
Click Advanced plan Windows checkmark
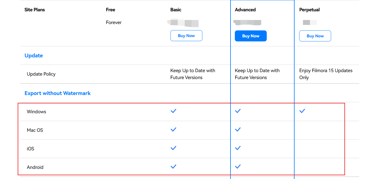pos(238,111)
